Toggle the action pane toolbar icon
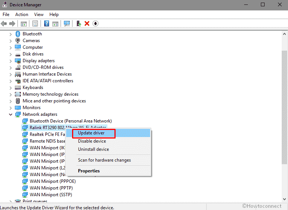The image size is (288, 210). click(x=55, y=23)
